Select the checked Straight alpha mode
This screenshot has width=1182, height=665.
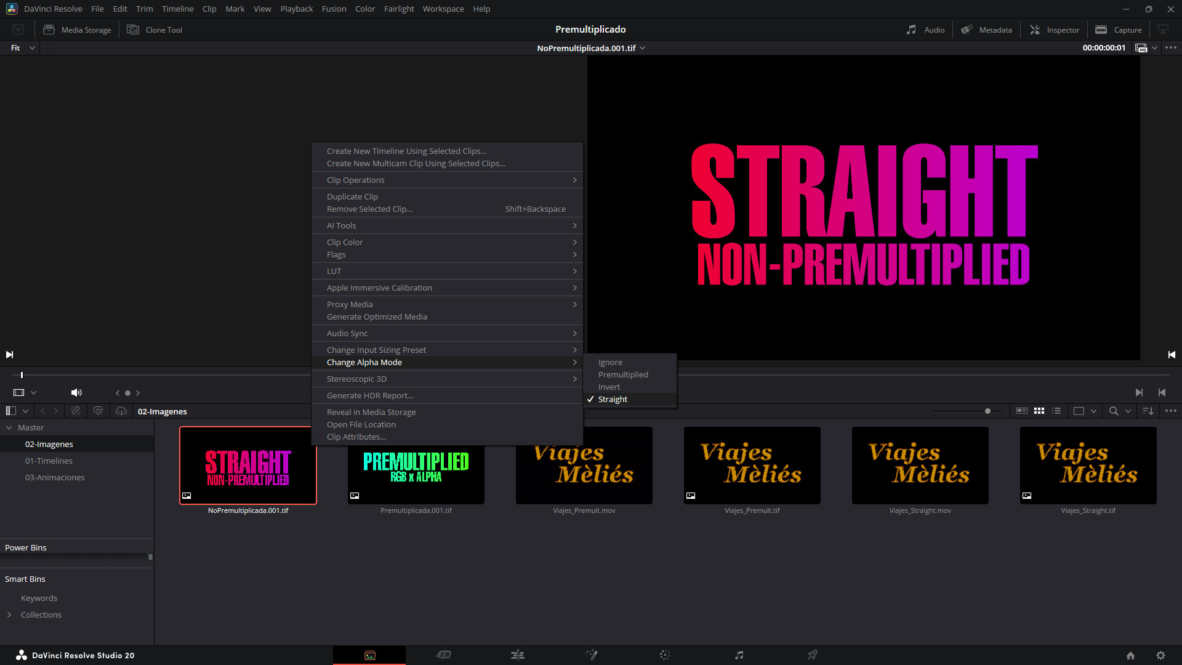coord(613,399)
